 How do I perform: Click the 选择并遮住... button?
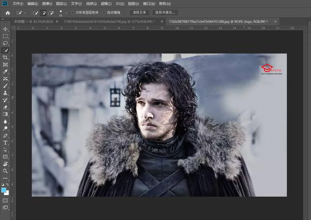pos(165,13)
